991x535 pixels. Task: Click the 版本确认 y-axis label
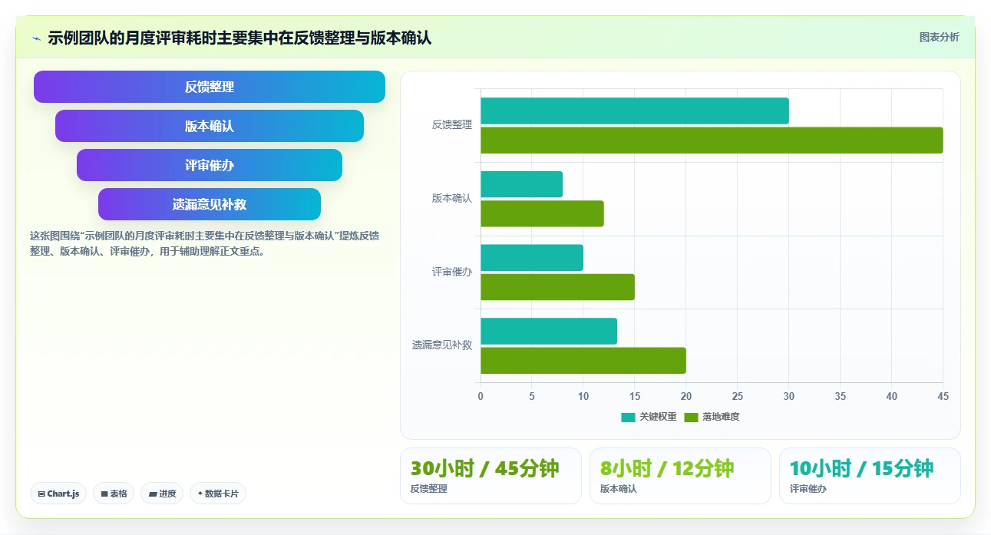click(452, 198)
